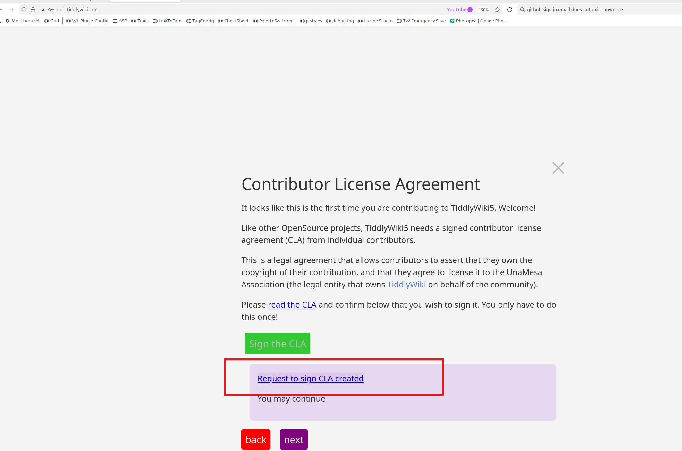Follow the TiddlyWiki link in the paragraph
The height and width of the screenshot is (451, 682).
(406, 285)
